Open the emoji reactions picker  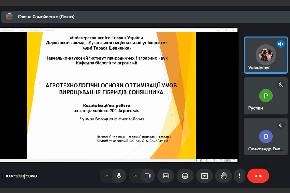pos(185,176)
